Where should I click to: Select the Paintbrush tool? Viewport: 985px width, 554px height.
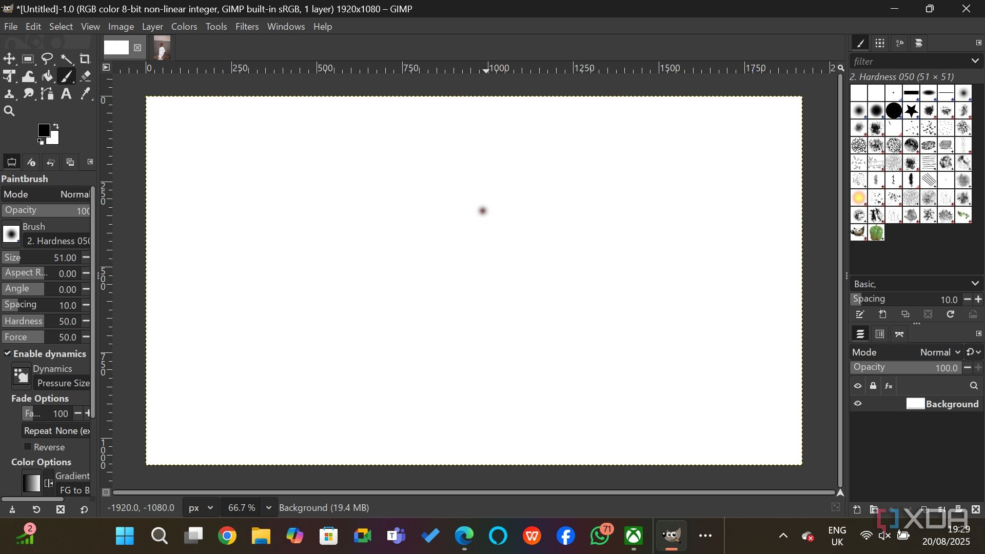tap(66, 76)
